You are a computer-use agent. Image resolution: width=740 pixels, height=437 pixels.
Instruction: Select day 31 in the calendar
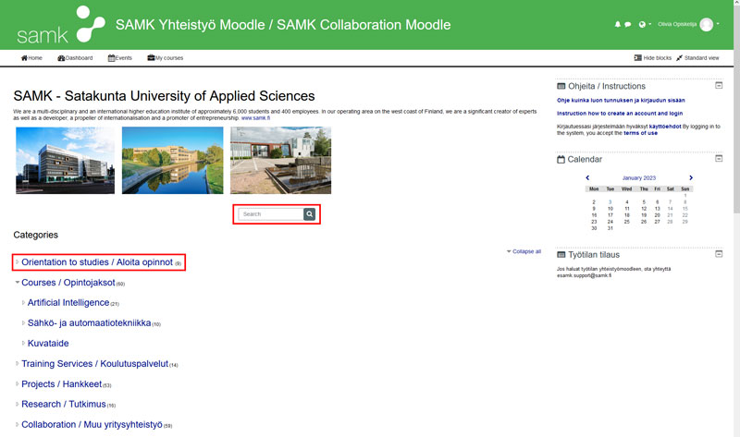(610, 228)
